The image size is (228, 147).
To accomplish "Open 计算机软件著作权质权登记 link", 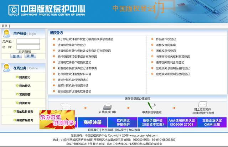I will pos(74,62).
